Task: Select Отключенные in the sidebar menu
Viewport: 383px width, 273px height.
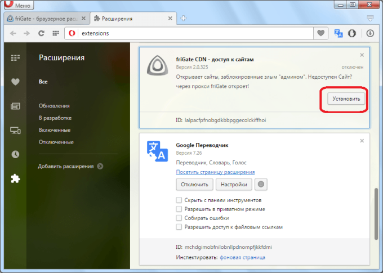Action: [56, 142]
